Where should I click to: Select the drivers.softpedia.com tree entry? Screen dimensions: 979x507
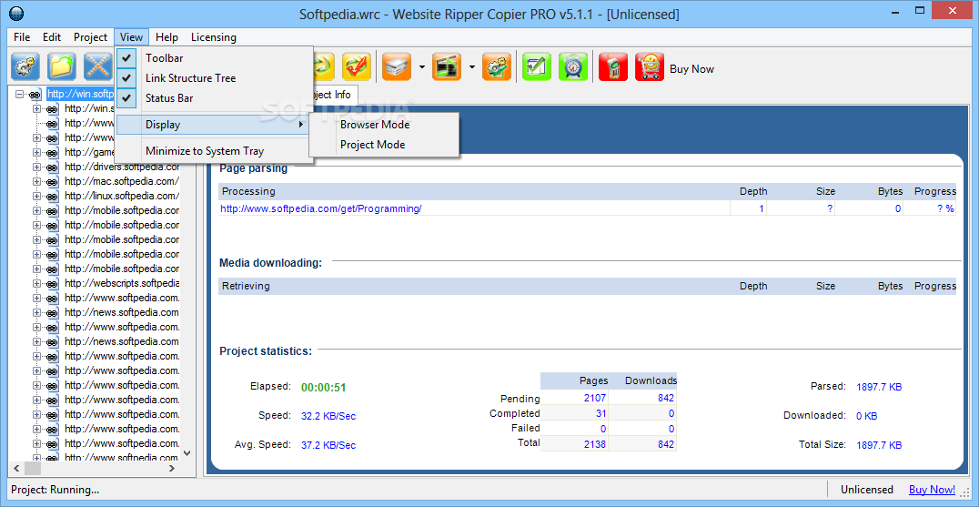click(122, 167)
